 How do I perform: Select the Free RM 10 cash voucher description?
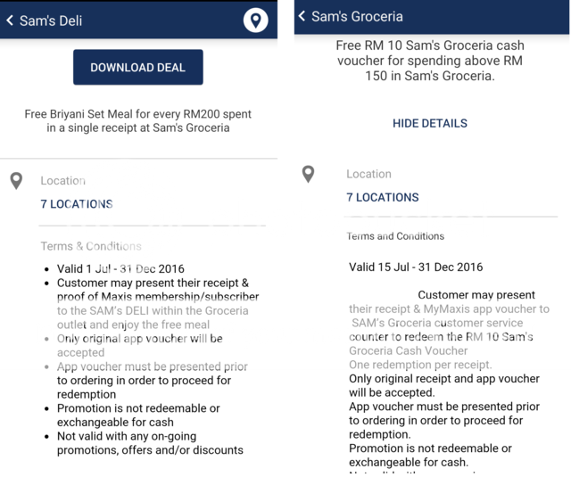click(x=430, y=61)
